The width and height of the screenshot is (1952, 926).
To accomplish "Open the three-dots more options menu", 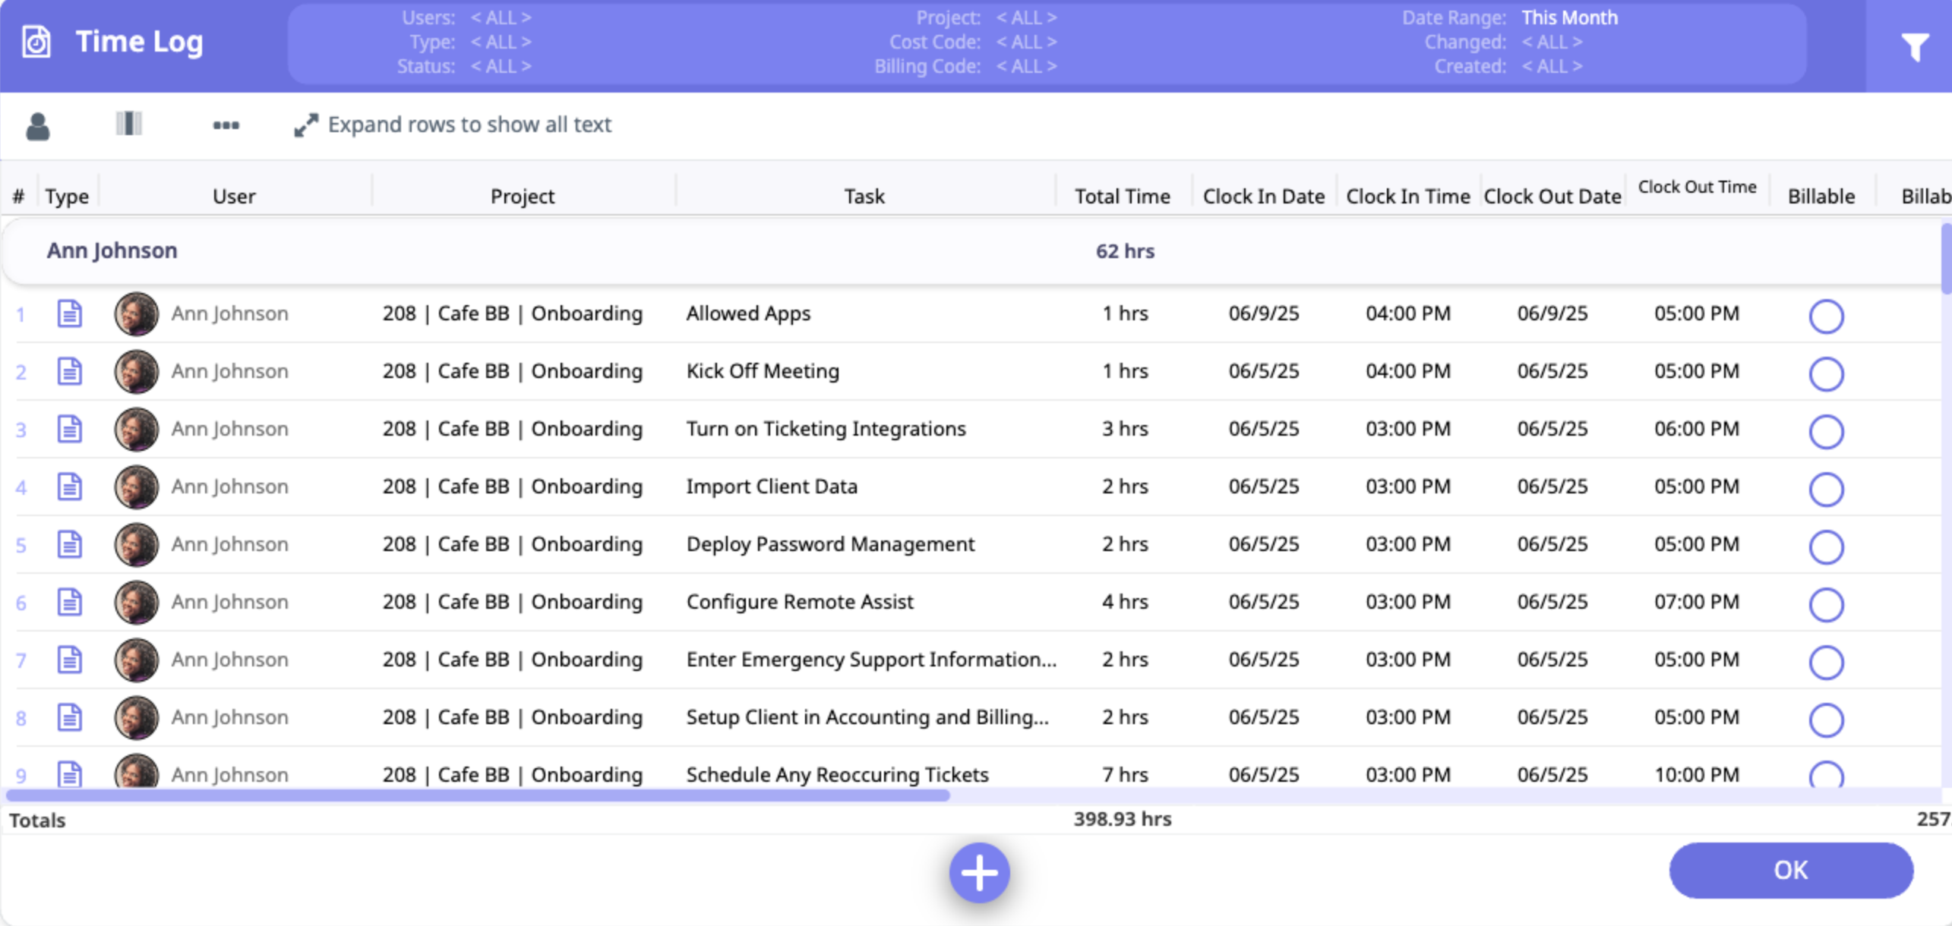I will pos(226,125).
